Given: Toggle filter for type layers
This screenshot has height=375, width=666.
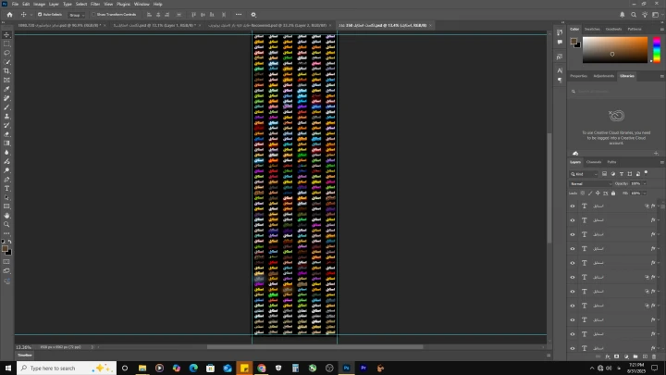Looking at the screenshot, I should [622, 174].
